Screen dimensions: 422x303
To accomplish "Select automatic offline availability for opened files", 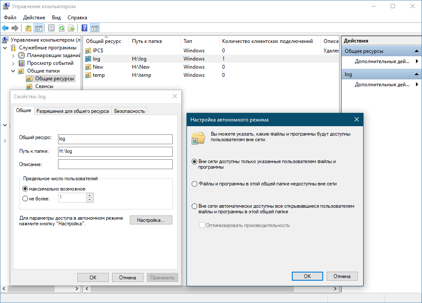I will click(194, 206).
